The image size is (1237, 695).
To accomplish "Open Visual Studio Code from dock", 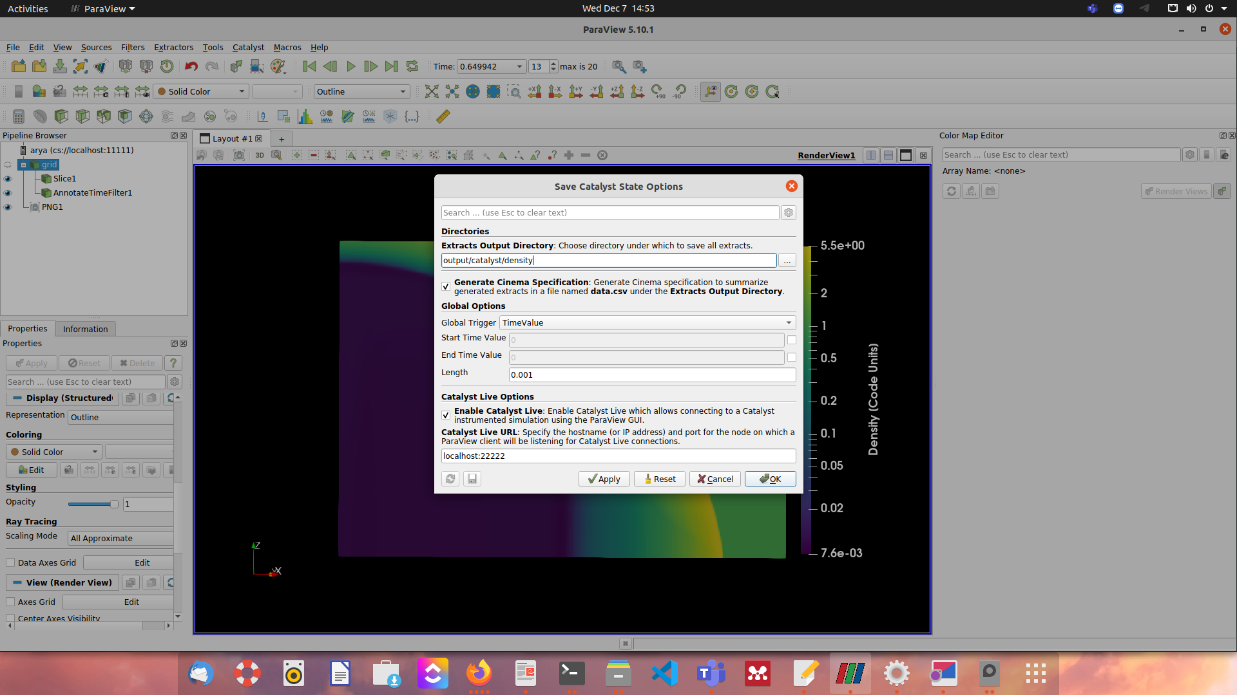I will [x=664, y=674].
